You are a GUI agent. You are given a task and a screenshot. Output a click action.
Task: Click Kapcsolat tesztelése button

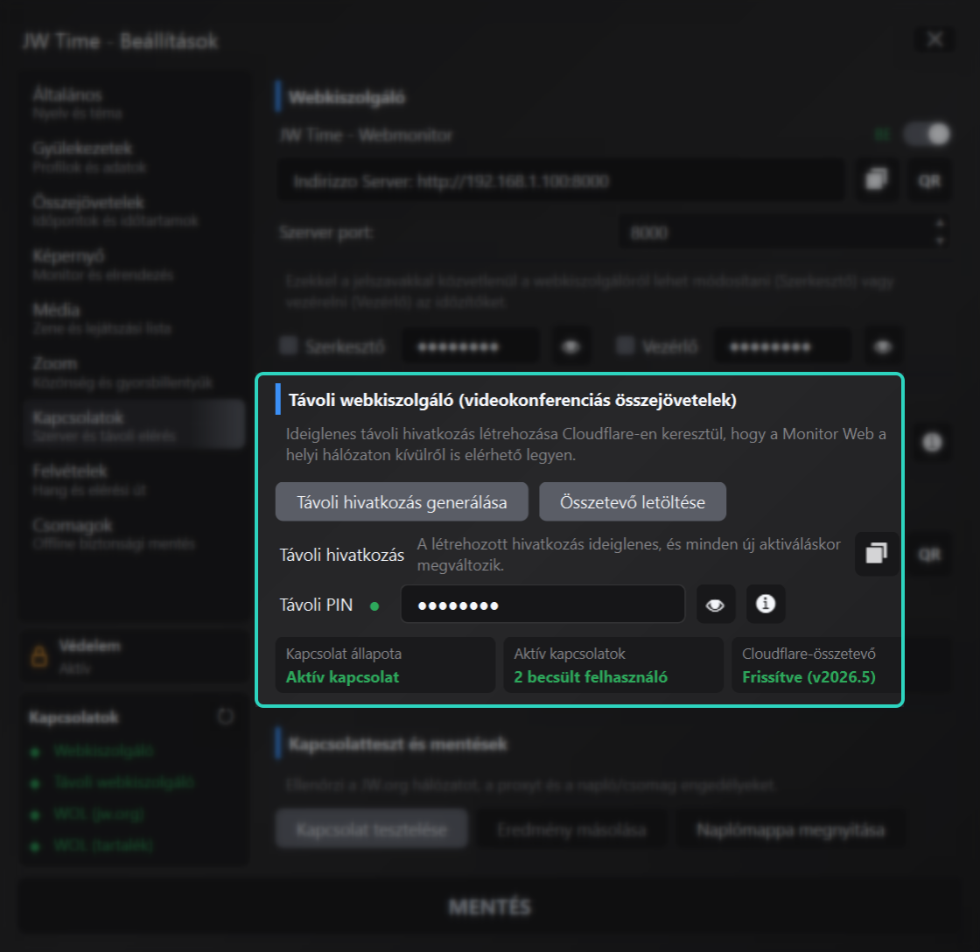tap(372, 829)
